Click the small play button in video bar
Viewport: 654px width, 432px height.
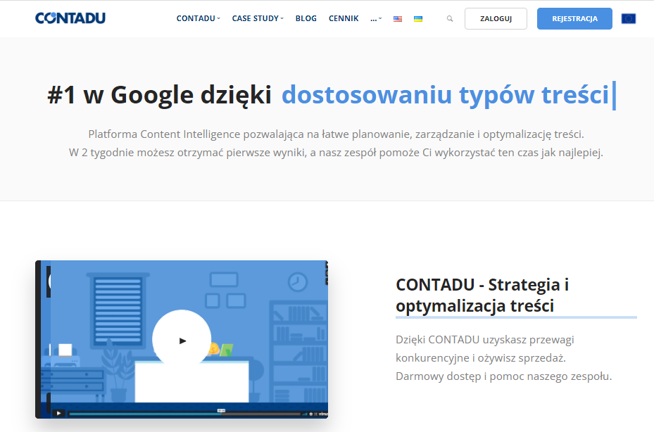tap(58, 413)
